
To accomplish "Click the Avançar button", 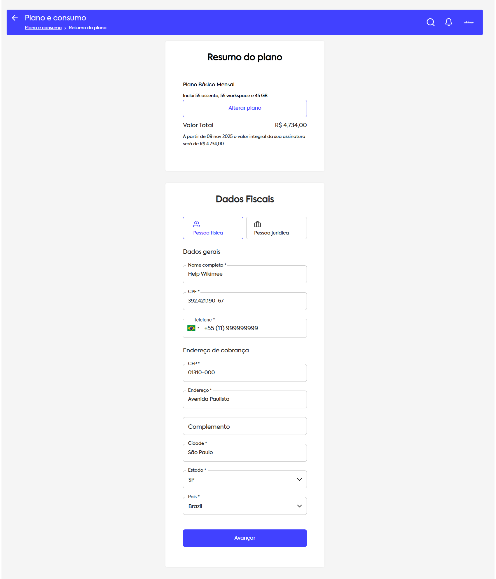I will pos(244,538).
